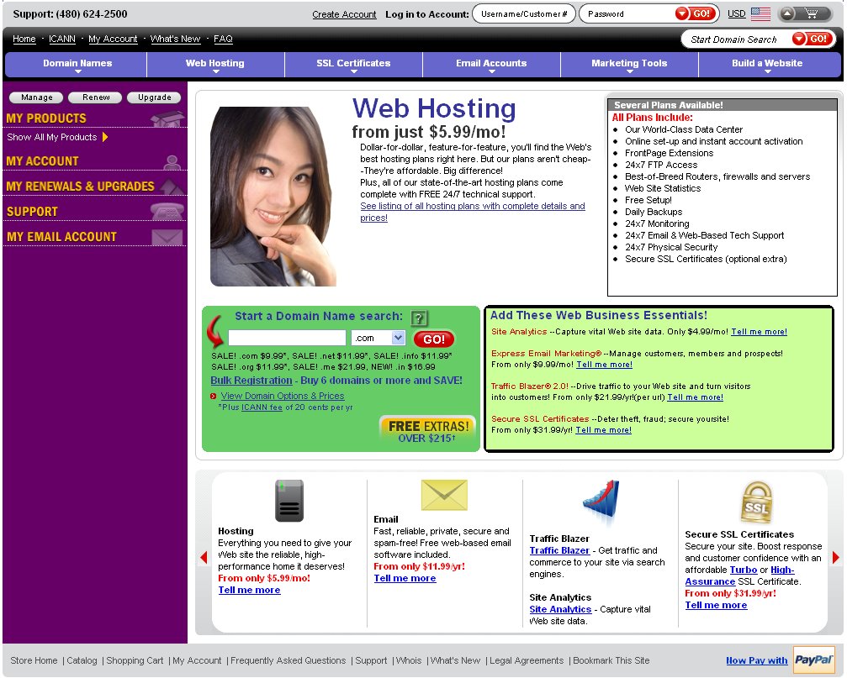Click Create Account link
The width and height of the screenshot is (847, 678).
pos(344,14)
